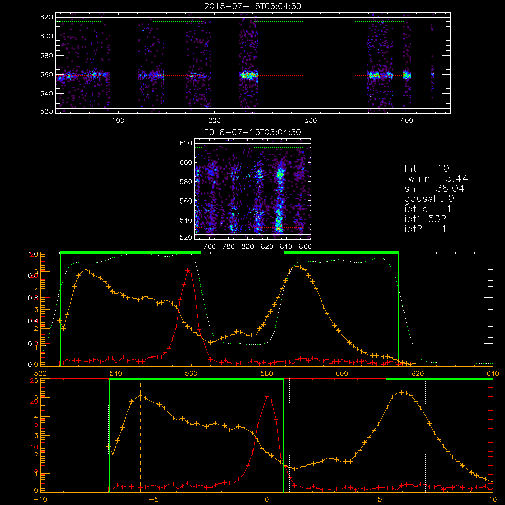Click the -10 label on bottom plot x-axis
This screenshot has width=505, height=505.
point(40,500)
